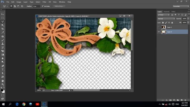Toggle Lock all padlock icon
The width and height of the screenshot is (190, 107).
(x=172, y=23)
